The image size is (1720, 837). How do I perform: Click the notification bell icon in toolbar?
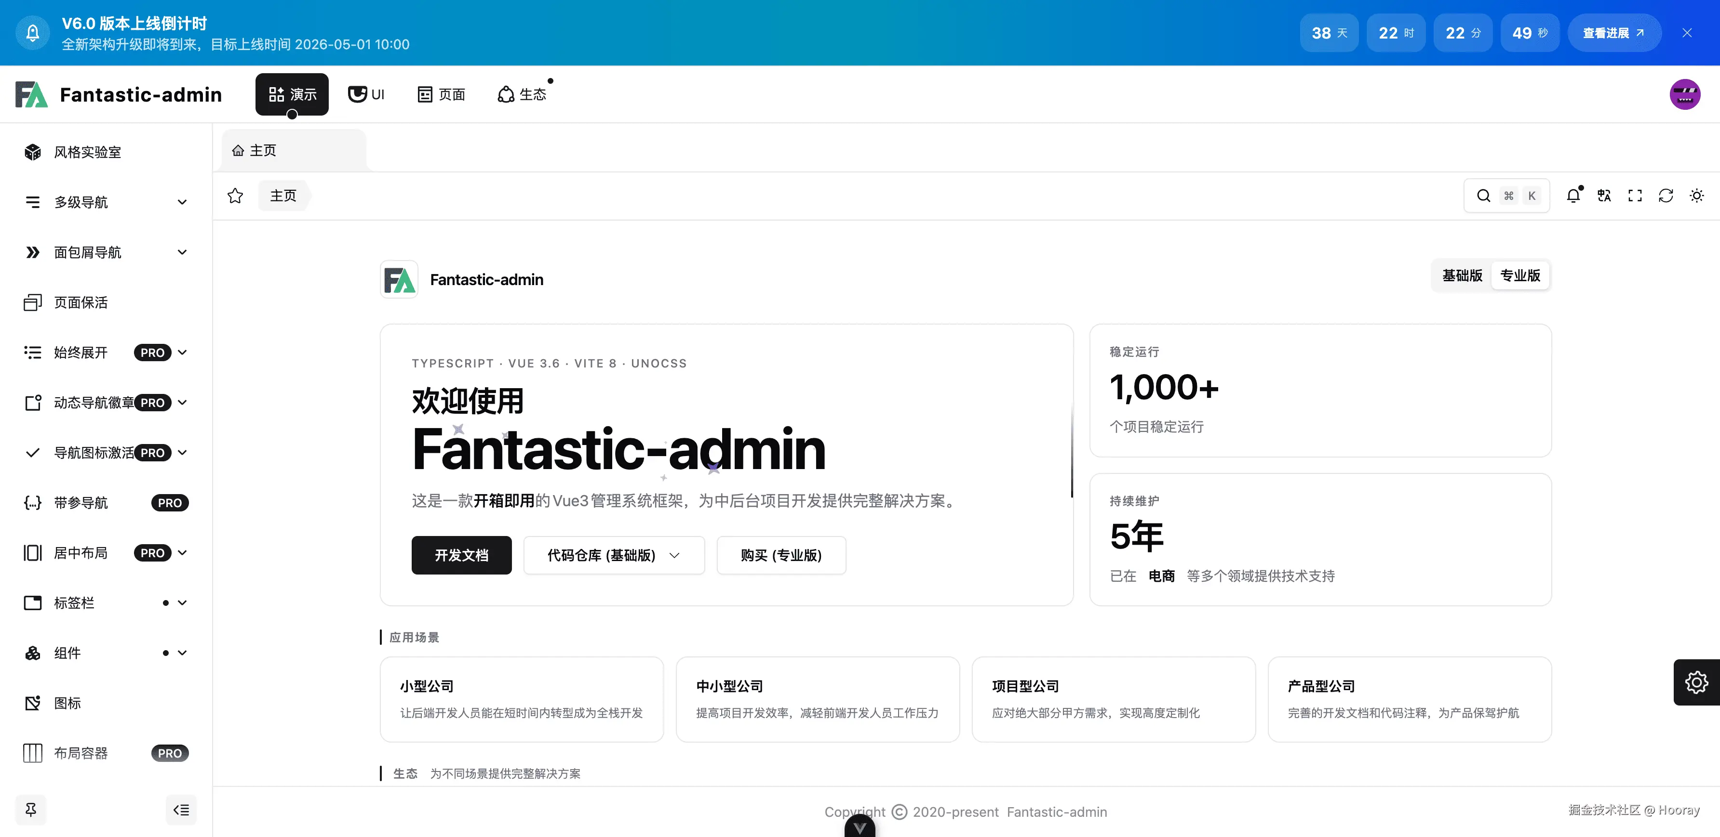[1573, 196]
